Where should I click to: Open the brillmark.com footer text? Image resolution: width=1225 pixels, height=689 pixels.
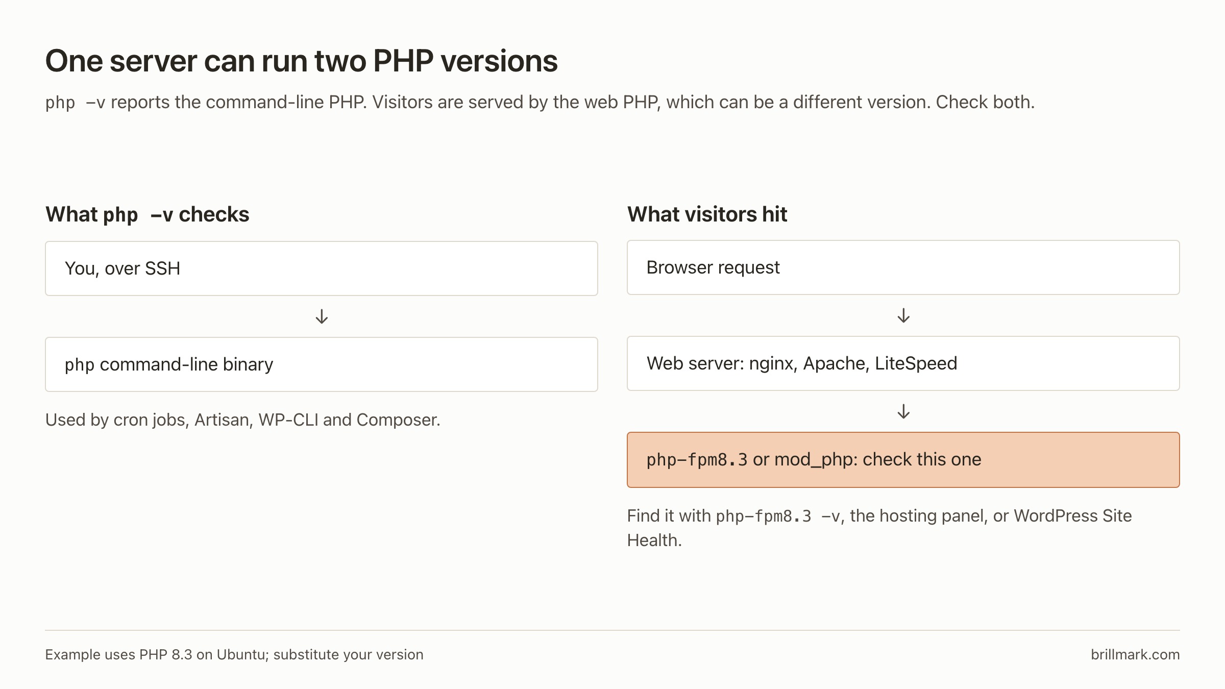(1135, 654)
